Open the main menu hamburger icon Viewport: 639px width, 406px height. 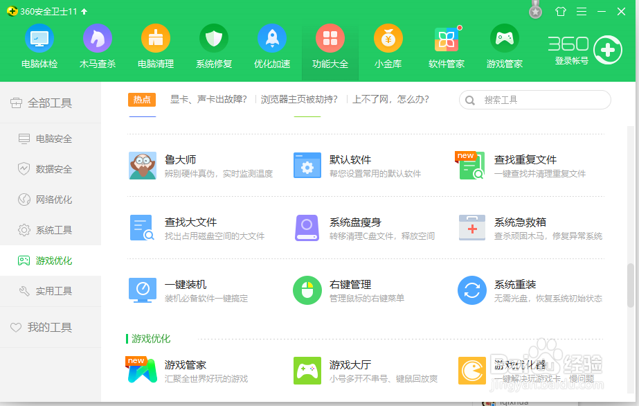tap(582, 11)
